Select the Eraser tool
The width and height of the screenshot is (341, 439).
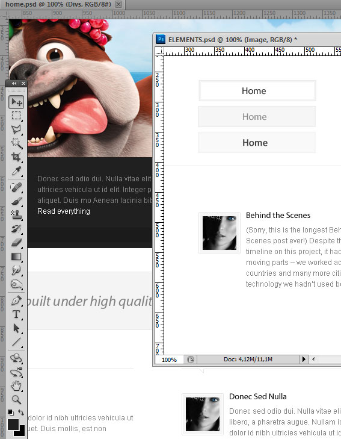coord(16,243)
